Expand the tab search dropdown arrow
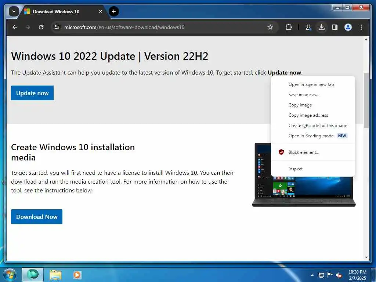 point(14,11)
